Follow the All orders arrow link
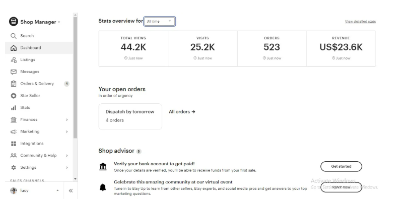The image size is (407, 199). point(182,112)
